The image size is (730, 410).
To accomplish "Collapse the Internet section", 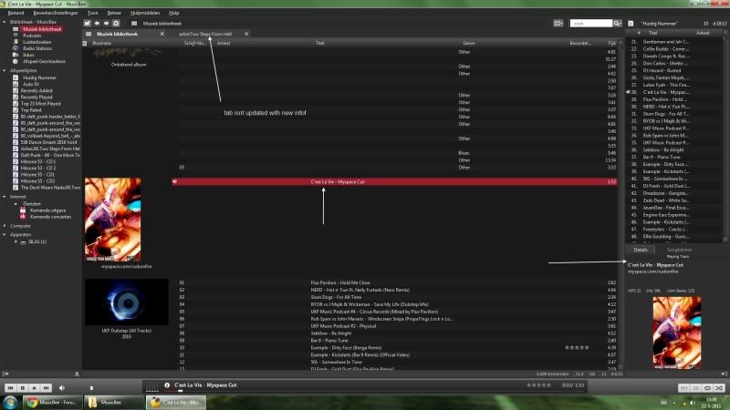I will tap(5, 197).
